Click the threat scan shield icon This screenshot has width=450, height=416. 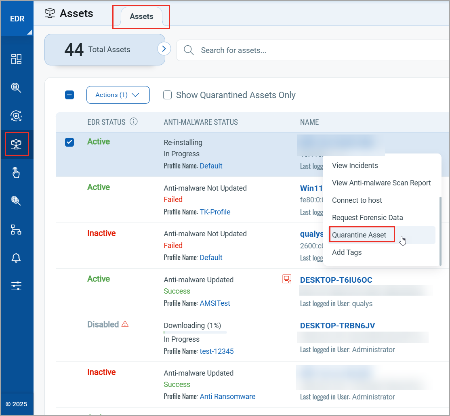pos(17,116)
